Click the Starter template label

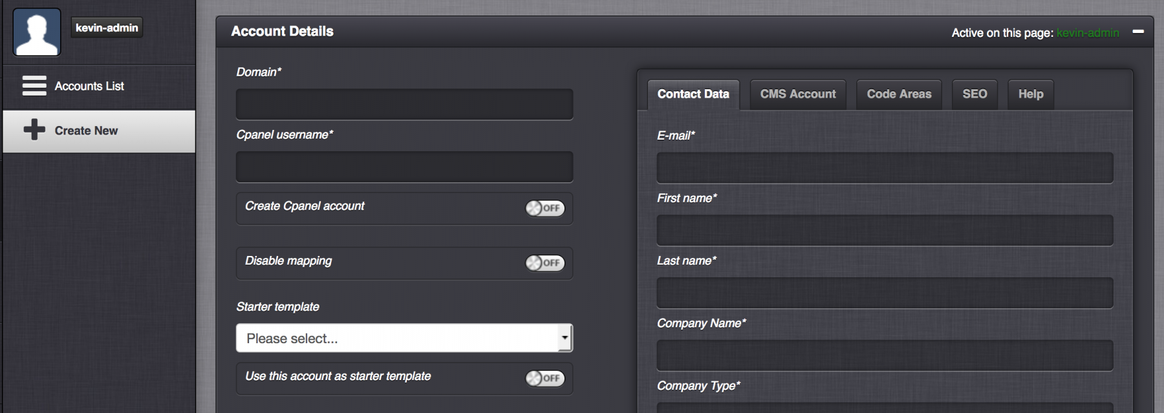coord(277,307)
